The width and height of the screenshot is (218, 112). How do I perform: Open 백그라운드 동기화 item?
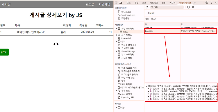(x=128, y=74)
